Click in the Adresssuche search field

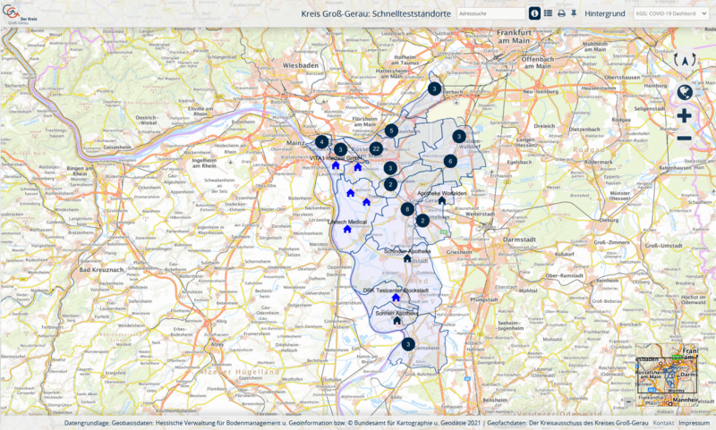pyautogui.click(x=490, y=13)
